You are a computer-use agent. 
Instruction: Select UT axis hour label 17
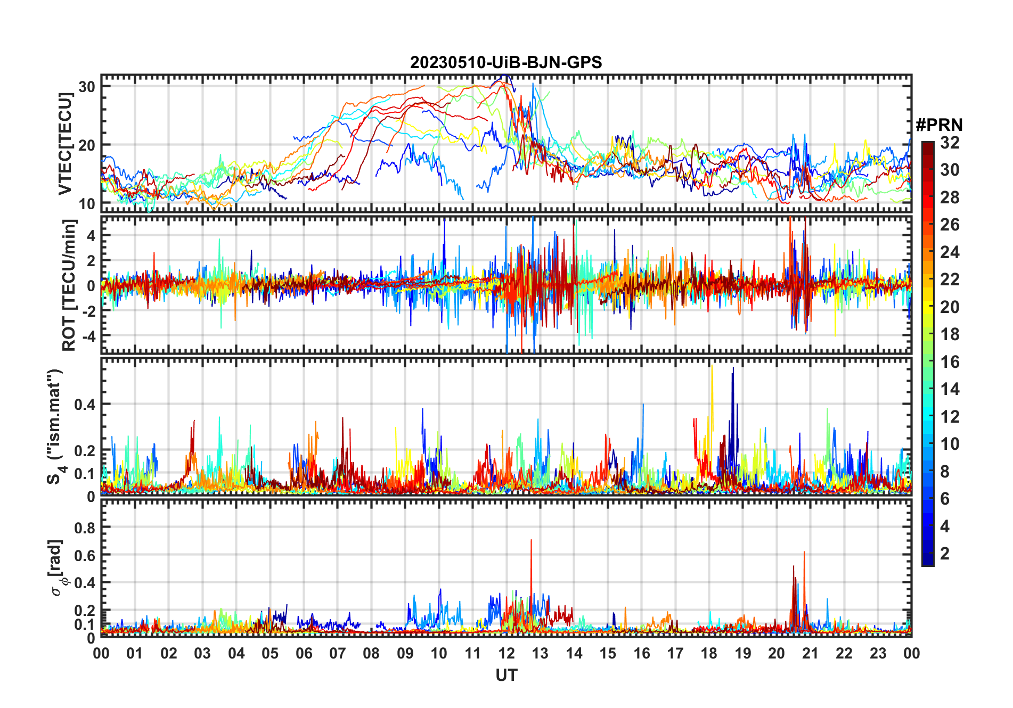(675, 654)
